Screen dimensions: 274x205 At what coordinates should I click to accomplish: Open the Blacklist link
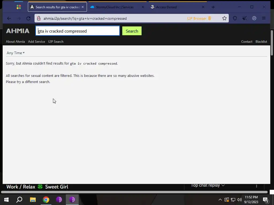[261, 41]
